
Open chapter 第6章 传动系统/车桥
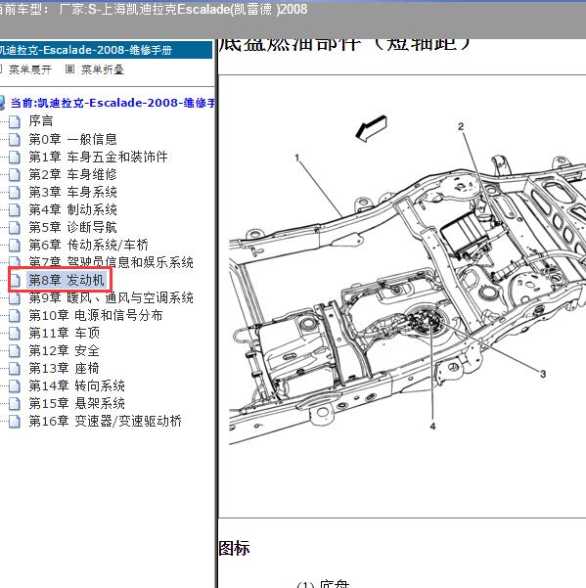(88, 245)
